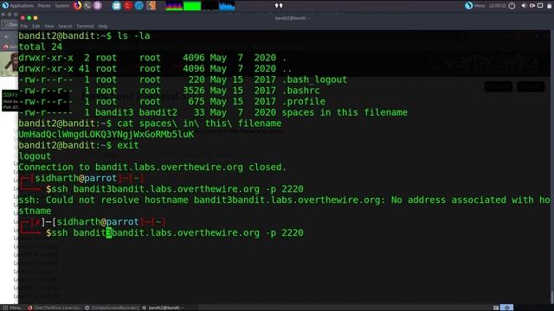
Task: Click the 'logout' output line
Action: 35,156
